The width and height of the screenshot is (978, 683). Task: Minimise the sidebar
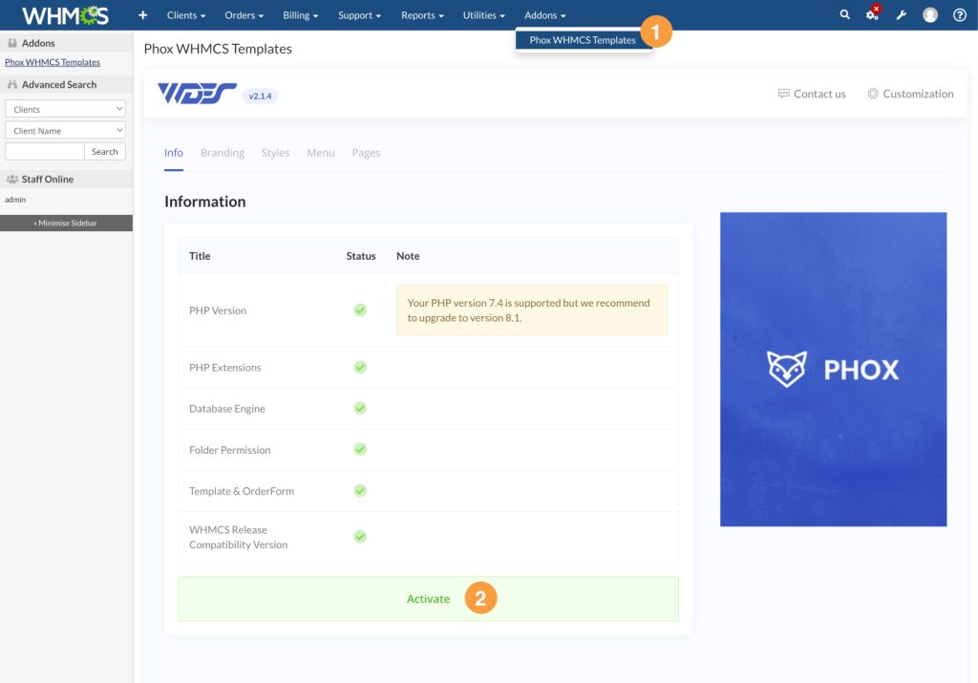click(66, 223)
